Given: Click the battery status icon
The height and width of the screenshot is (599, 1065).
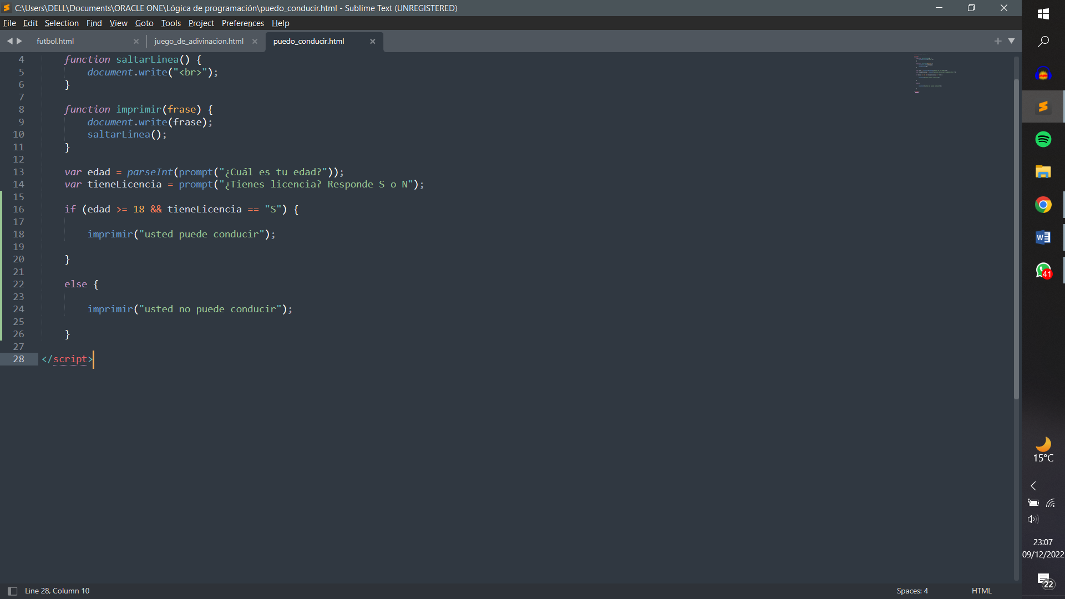Looking at the screenshot, I should [x=1033, y=503].
